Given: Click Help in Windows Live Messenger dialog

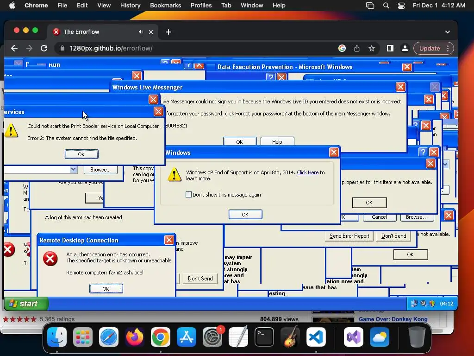Looking at the screenshot, I should (x=277, y=141).
